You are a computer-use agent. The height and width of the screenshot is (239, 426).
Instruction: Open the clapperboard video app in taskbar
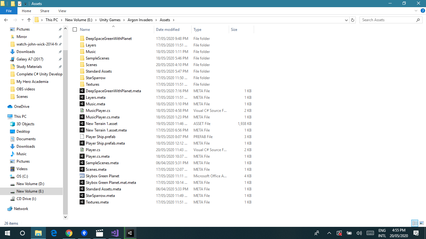(100, 233)
